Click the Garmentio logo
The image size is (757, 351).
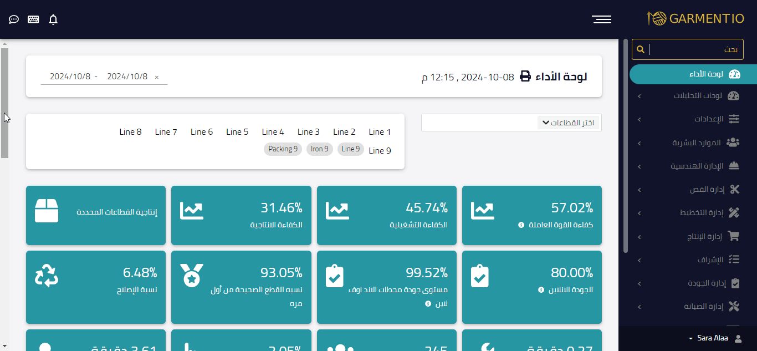(x=695, y=18)
